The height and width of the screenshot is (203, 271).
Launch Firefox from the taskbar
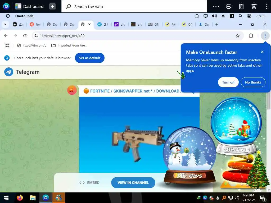20,198
